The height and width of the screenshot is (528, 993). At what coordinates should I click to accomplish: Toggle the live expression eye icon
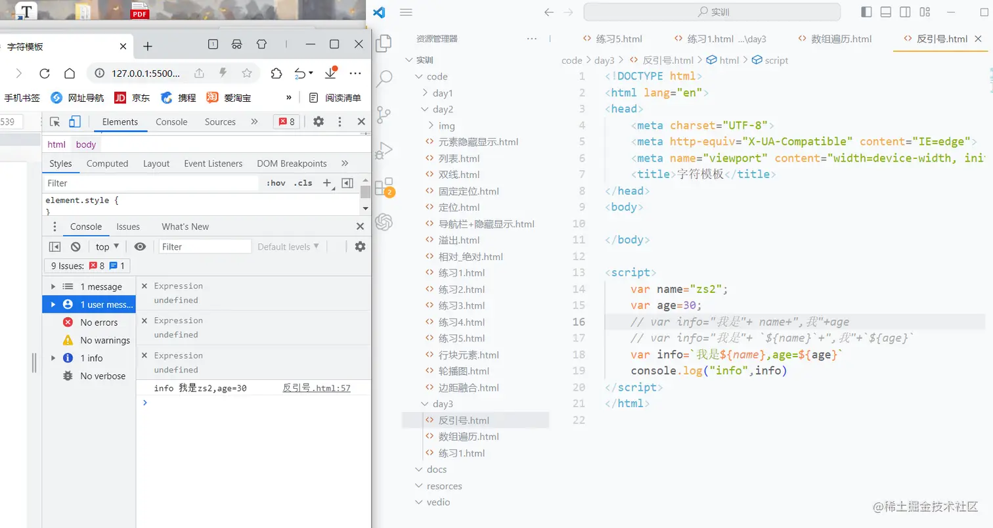coord(140,247)
